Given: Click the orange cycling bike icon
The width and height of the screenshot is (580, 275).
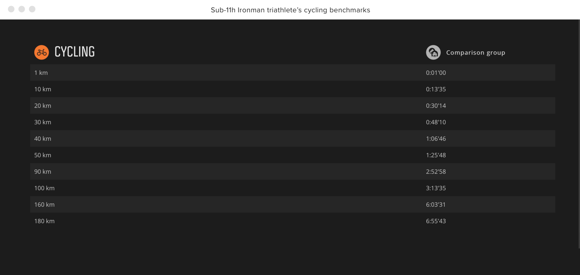Looking at the screenshot, I should click(x=42, y=52).
